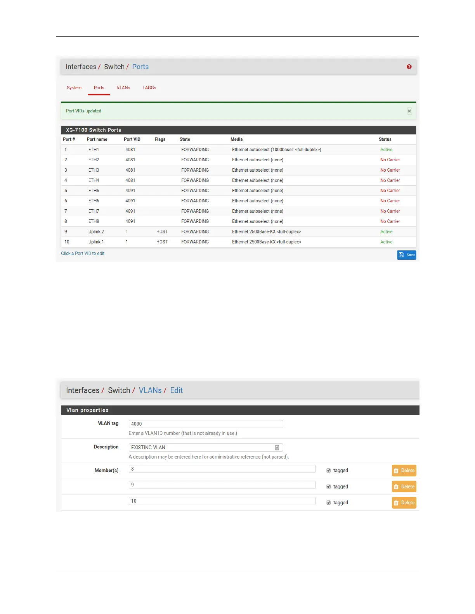Click the member field containing 10
The image size is (475, 614).
tap(222, 501)
